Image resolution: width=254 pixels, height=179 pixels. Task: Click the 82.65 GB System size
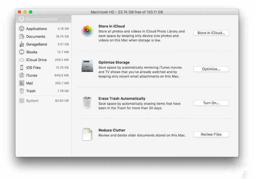[x=62, y=101]
